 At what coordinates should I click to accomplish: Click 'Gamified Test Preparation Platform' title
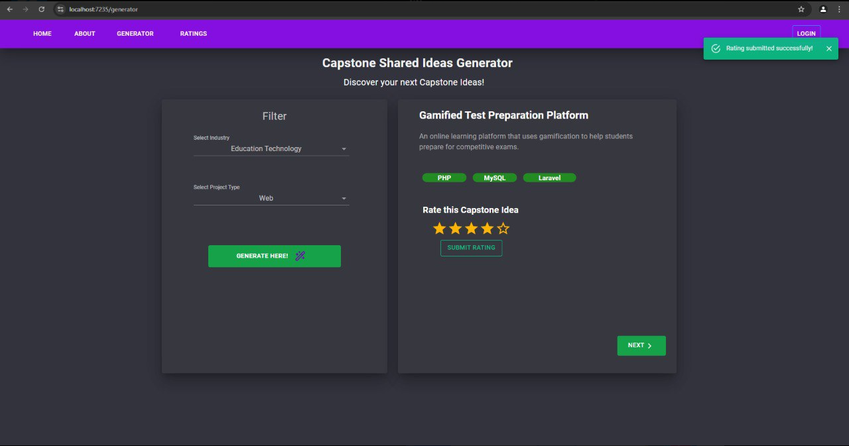coord(503,115)
